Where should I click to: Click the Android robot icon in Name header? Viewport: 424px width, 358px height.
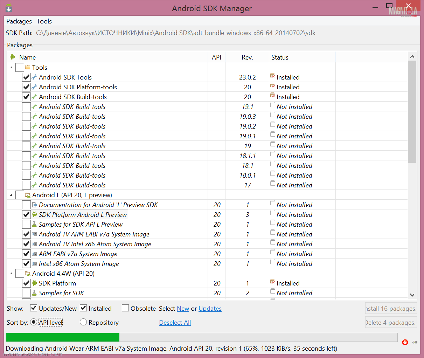pos(12,57)
